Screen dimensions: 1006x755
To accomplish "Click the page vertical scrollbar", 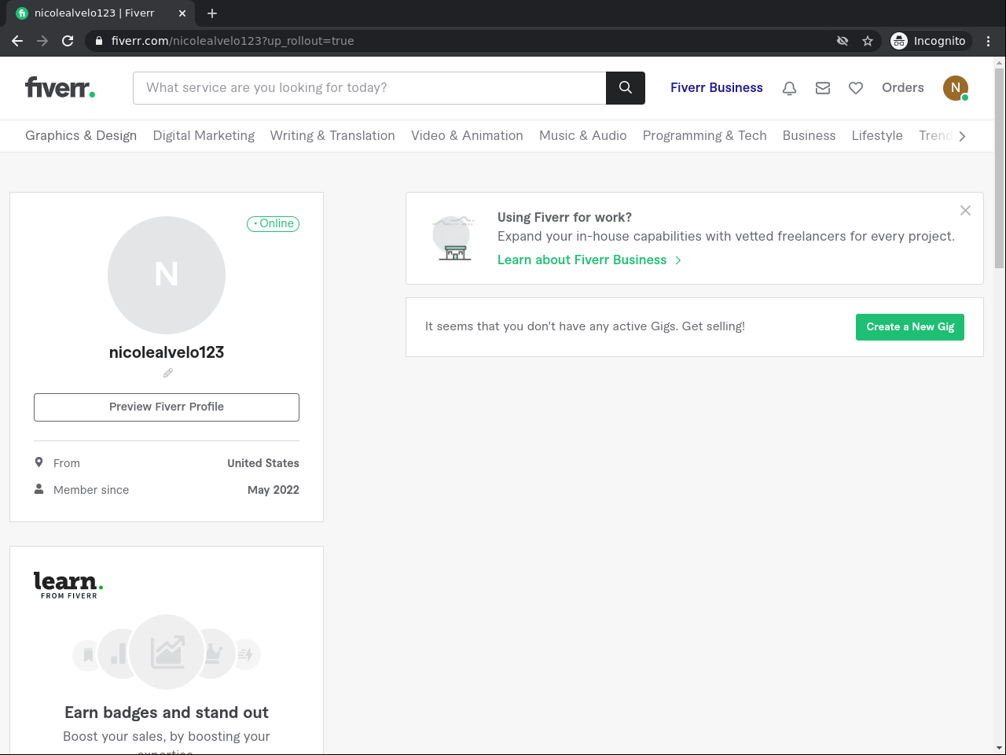I will 1000,168.
